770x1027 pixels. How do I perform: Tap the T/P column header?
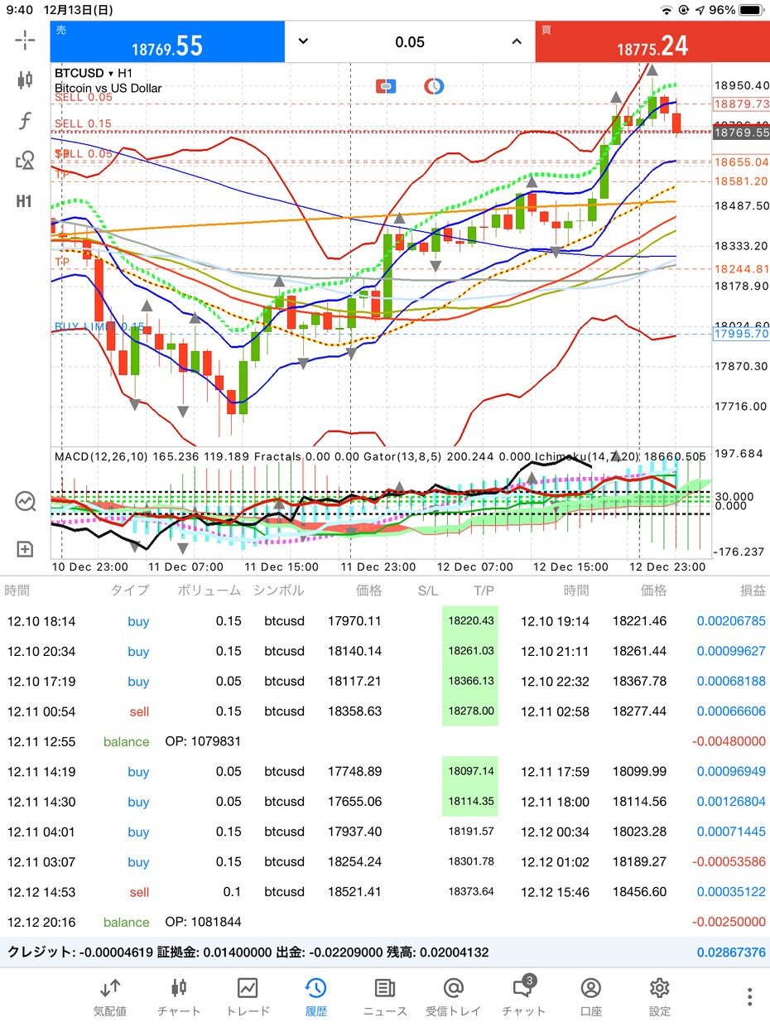coord(484,591)
